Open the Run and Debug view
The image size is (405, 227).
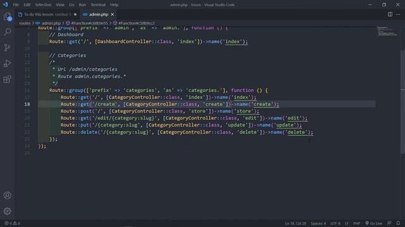point(7,63)
